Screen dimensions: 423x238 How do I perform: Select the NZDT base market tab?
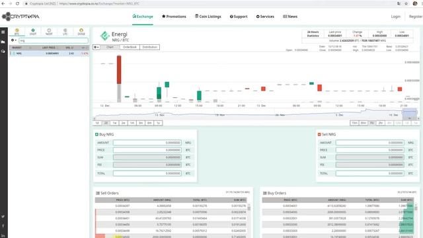tap(49, 32)
